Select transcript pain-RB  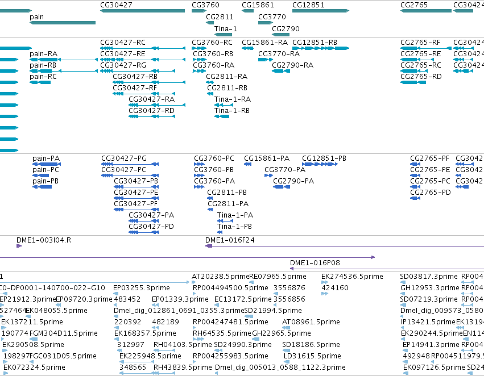click(64, 71)
